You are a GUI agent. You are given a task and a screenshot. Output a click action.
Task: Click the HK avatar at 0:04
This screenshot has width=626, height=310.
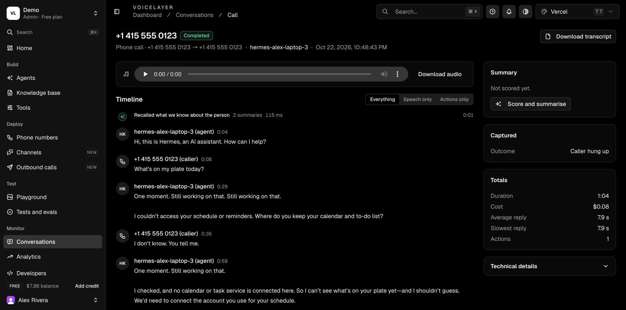pos(123,134)
